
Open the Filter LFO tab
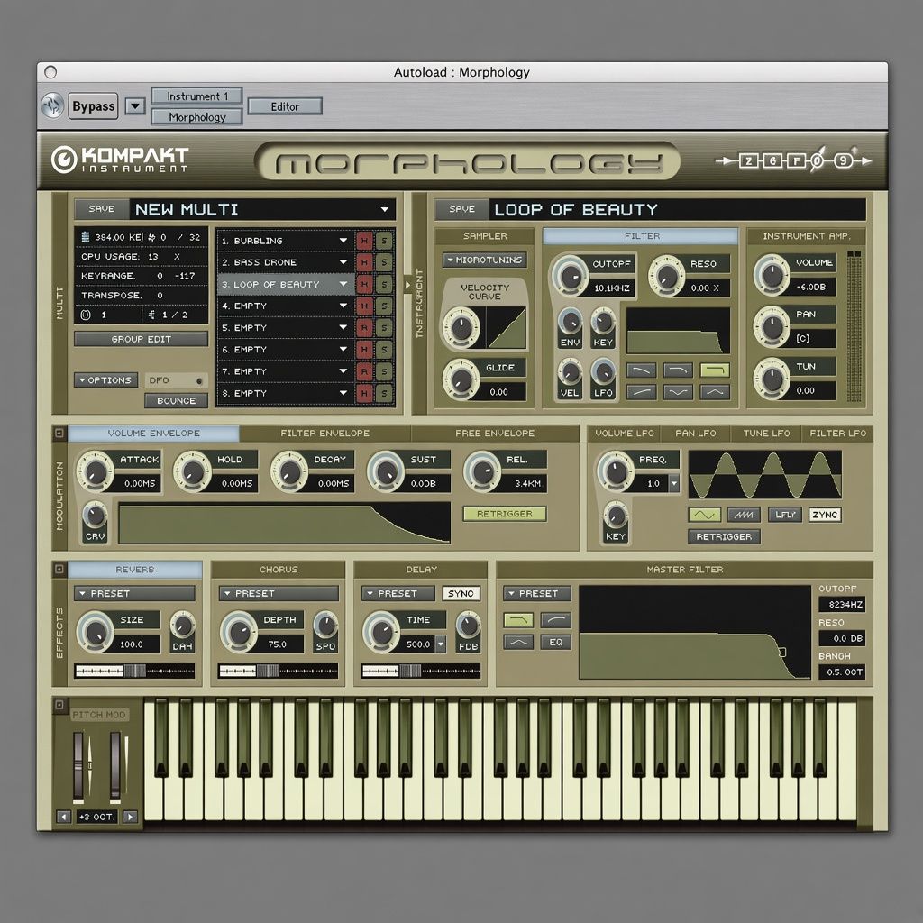coord(837,434)
